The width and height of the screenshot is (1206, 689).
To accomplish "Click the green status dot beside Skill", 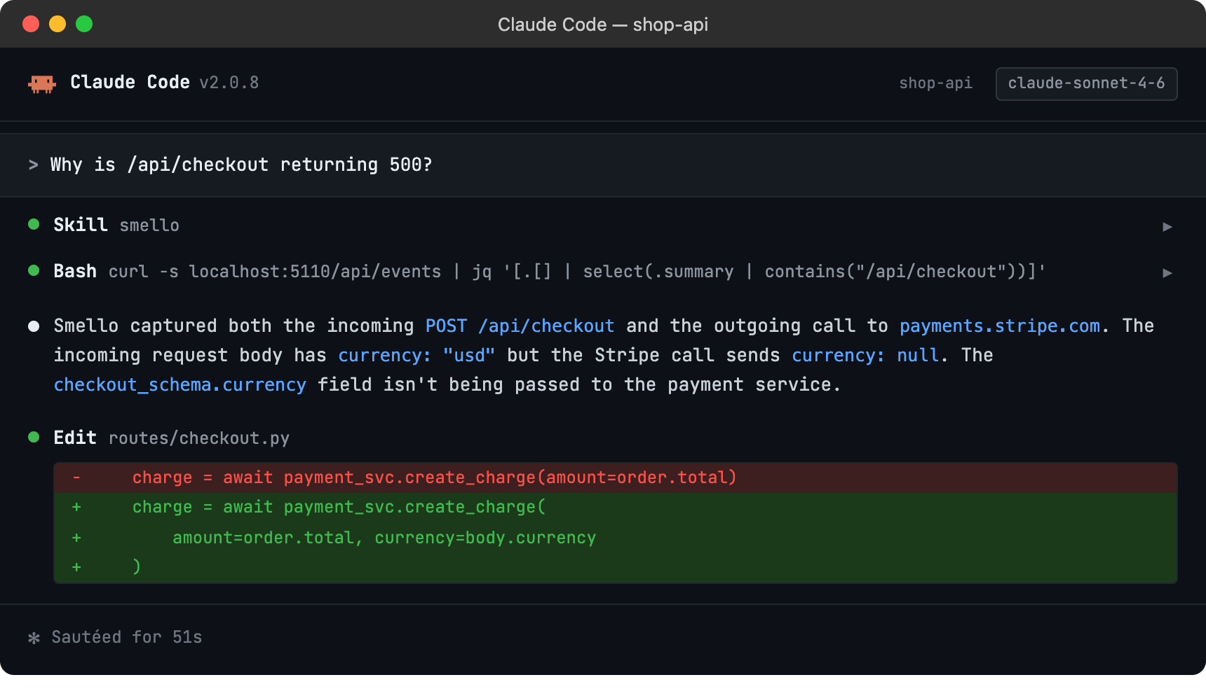I will pyautogui.click(x=34, y=224).
